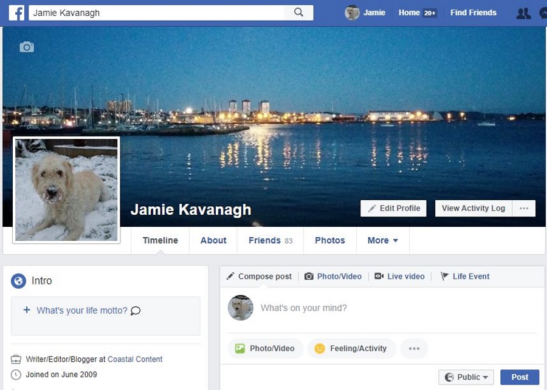Open the Coastal Content link

134,359
